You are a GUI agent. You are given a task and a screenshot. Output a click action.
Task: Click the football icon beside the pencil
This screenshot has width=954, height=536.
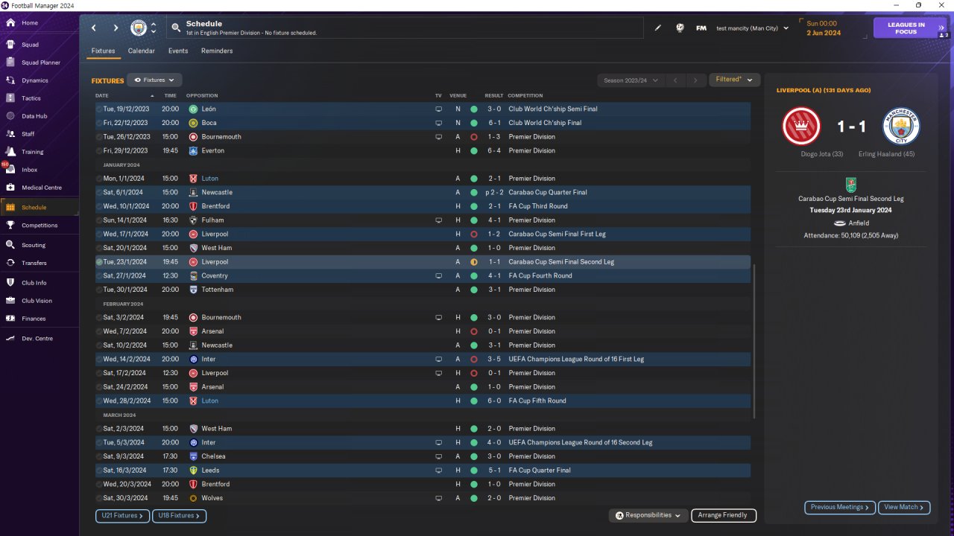tap(680, 28)
